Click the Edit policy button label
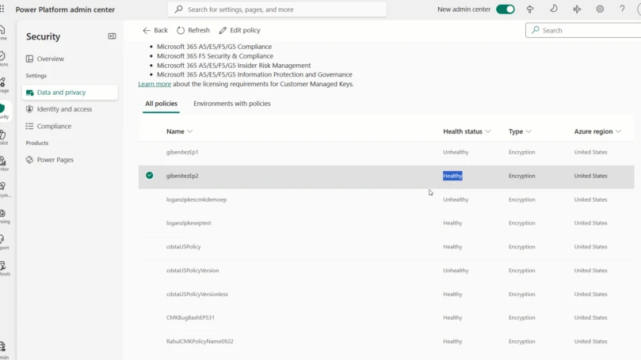This screenshot has height=360, width=641. coord(245,30)
